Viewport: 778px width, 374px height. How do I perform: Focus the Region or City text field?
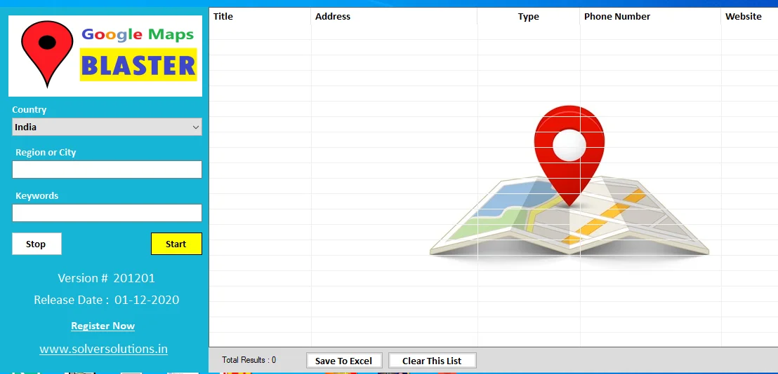point(107,169)
